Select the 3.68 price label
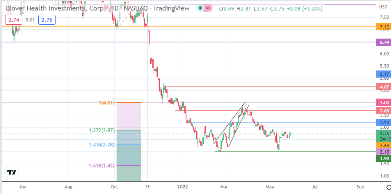Image resolution: width=391 pixels, height=193 pixels. coord(383,110)
